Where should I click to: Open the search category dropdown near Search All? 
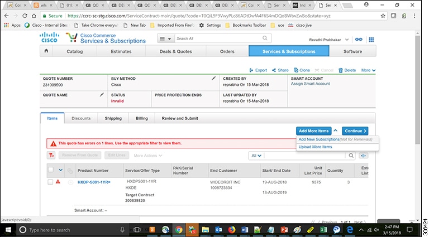click(x=165, y=38)
